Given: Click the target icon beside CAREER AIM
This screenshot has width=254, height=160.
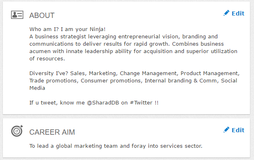Looking at the screenshot, I should [17, 131].
